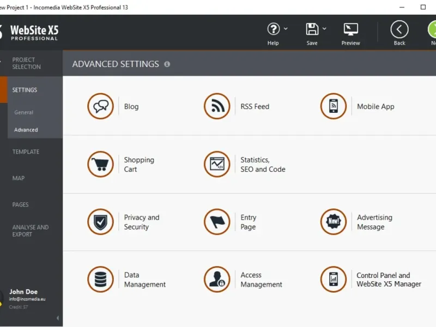This screenshot has width=436, height=327.
Task: Open the Shopping Cart icon
Action: click(x=100, y=164)
